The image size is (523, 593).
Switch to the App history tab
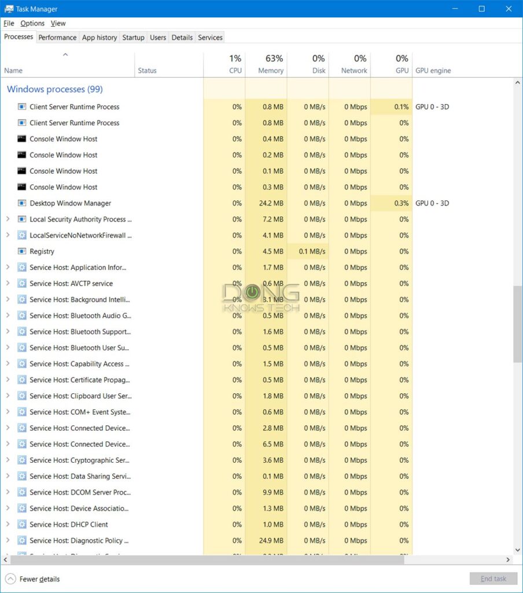coord(100,38)
